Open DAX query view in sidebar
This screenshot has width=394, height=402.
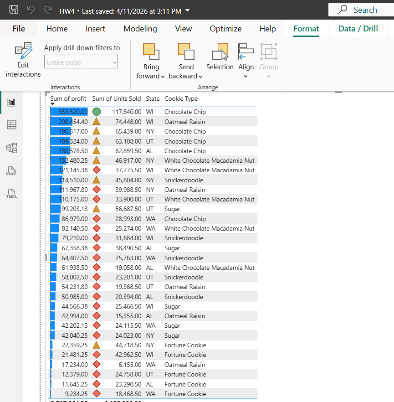coord(11,171)
